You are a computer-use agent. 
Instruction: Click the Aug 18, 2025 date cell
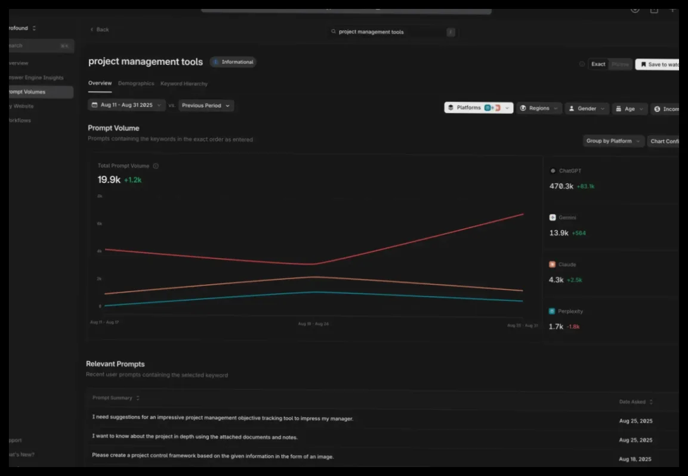(635, 459)
